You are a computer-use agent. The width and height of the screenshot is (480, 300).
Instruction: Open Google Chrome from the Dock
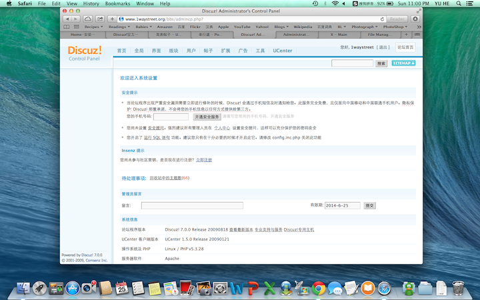(x=319, y=288)
